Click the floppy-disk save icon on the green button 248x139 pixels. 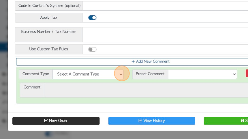[243, 121]
